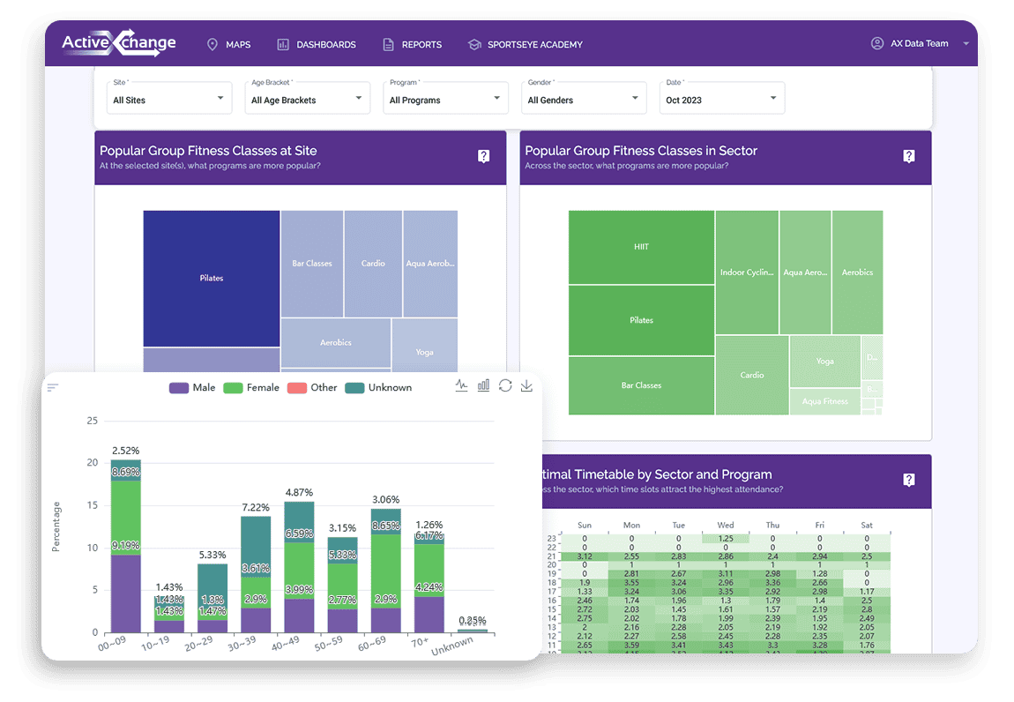Select Pilates tile in site treemap
The image size is (1014, 702).
(x=212, y=278)
